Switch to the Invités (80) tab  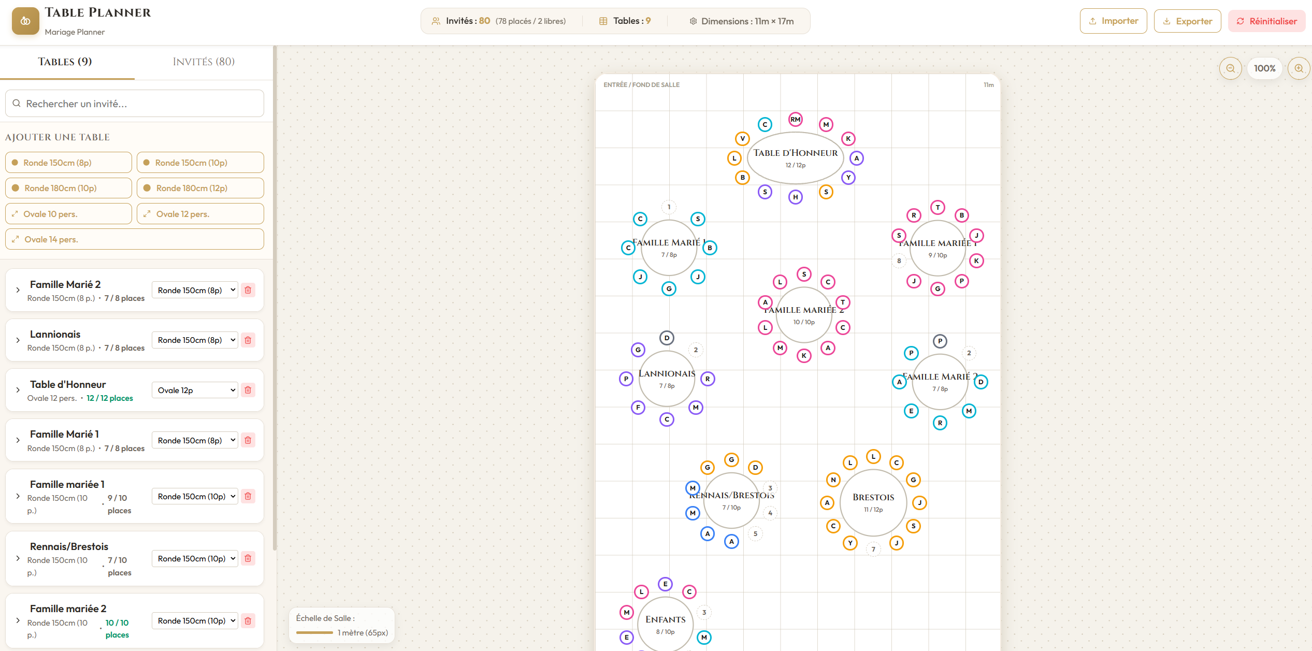(204, 62)
